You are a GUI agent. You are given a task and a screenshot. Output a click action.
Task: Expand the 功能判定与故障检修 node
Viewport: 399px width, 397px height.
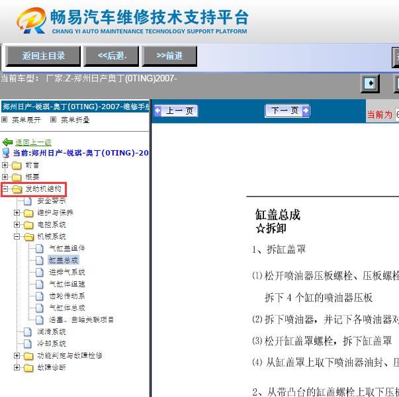[x=17, y=355]
